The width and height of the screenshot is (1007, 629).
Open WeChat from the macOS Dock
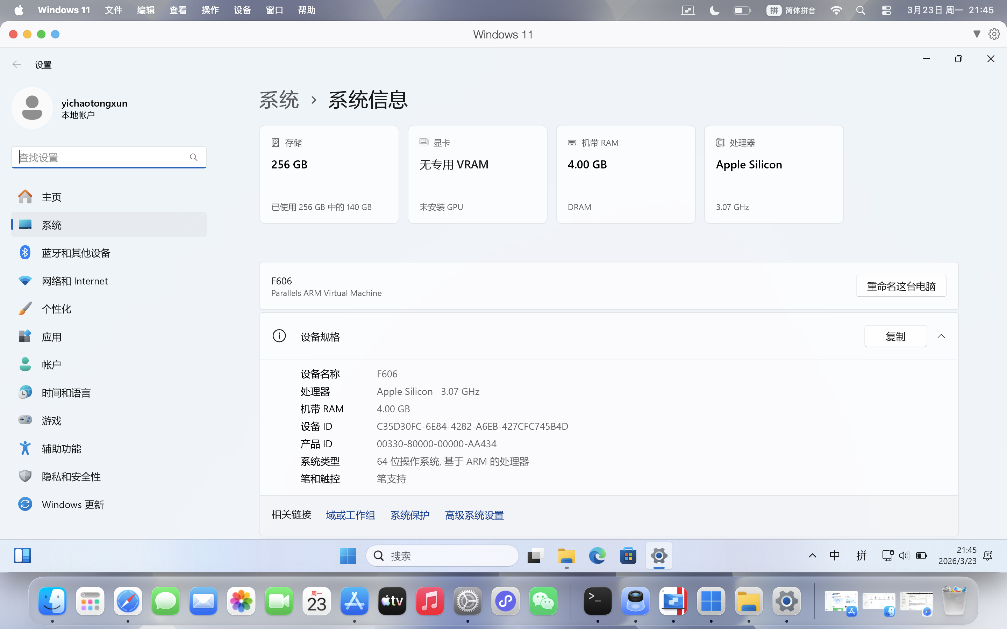(x=543, y=601)
